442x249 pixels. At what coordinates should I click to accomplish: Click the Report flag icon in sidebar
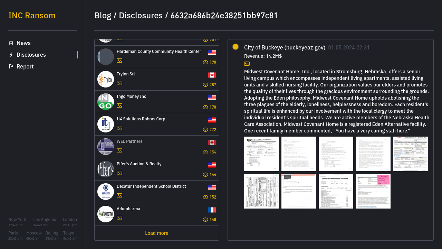pyautogui.click(x=11, y=66)
